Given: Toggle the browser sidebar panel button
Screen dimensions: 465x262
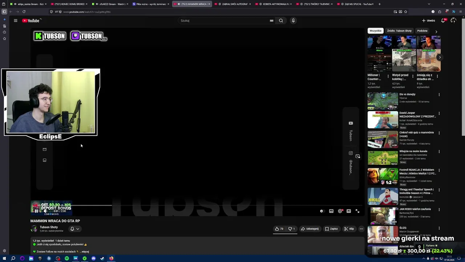Looking at the screenshot, I should pos(4,12).
